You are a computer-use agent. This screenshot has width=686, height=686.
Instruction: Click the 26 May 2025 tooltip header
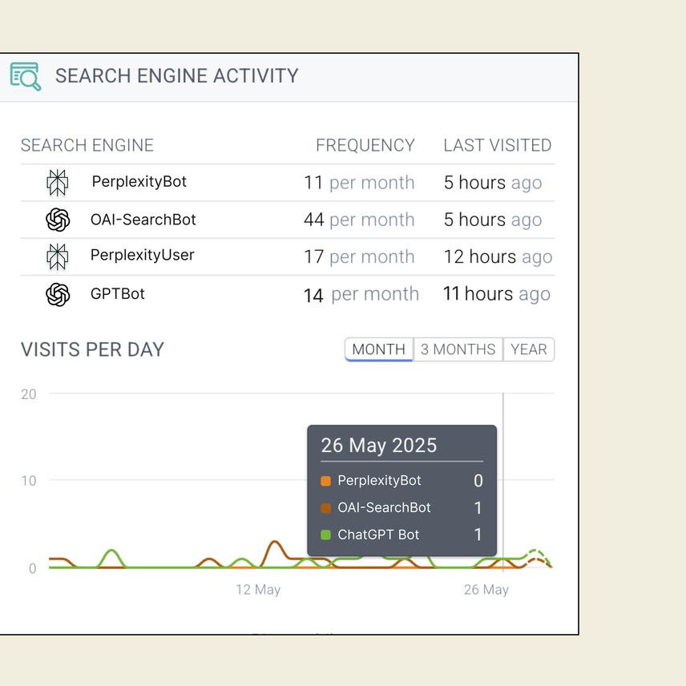[378, 446]
